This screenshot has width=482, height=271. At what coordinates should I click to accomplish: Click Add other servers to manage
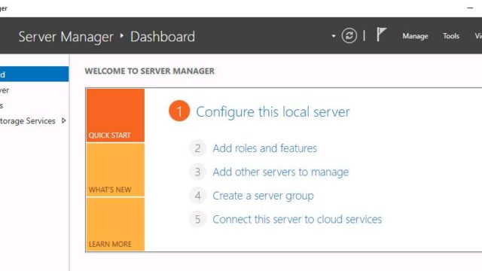(281, 172)
